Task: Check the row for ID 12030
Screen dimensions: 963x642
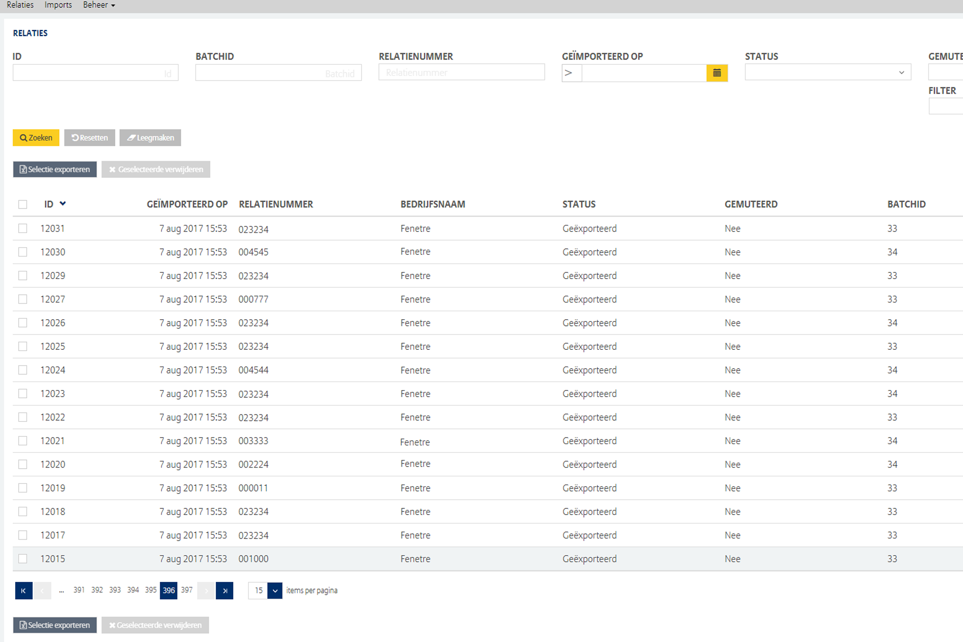Action: tap(22, 252)
